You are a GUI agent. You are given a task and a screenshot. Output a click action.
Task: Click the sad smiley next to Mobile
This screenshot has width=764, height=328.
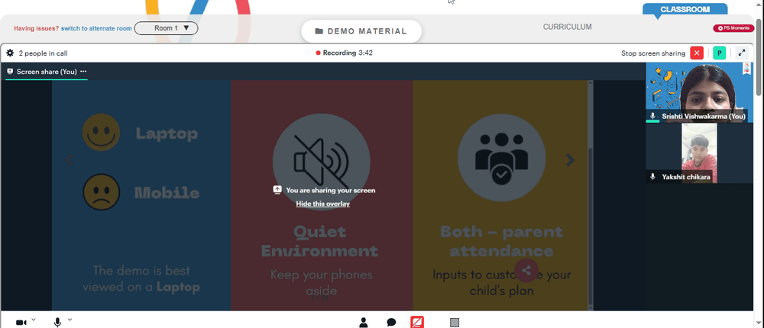point(101,191)
